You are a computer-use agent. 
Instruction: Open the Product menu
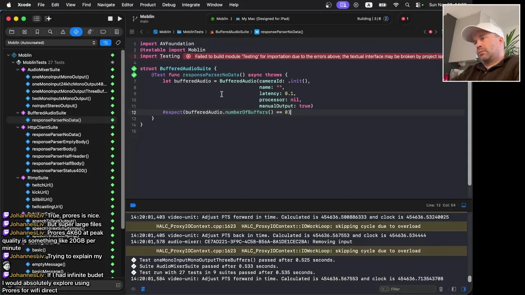(x=148, y=5)
